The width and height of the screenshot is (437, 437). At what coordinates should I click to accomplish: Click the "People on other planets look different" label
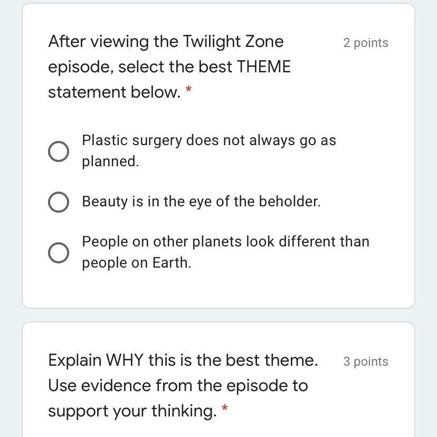[x=225, y=242]
